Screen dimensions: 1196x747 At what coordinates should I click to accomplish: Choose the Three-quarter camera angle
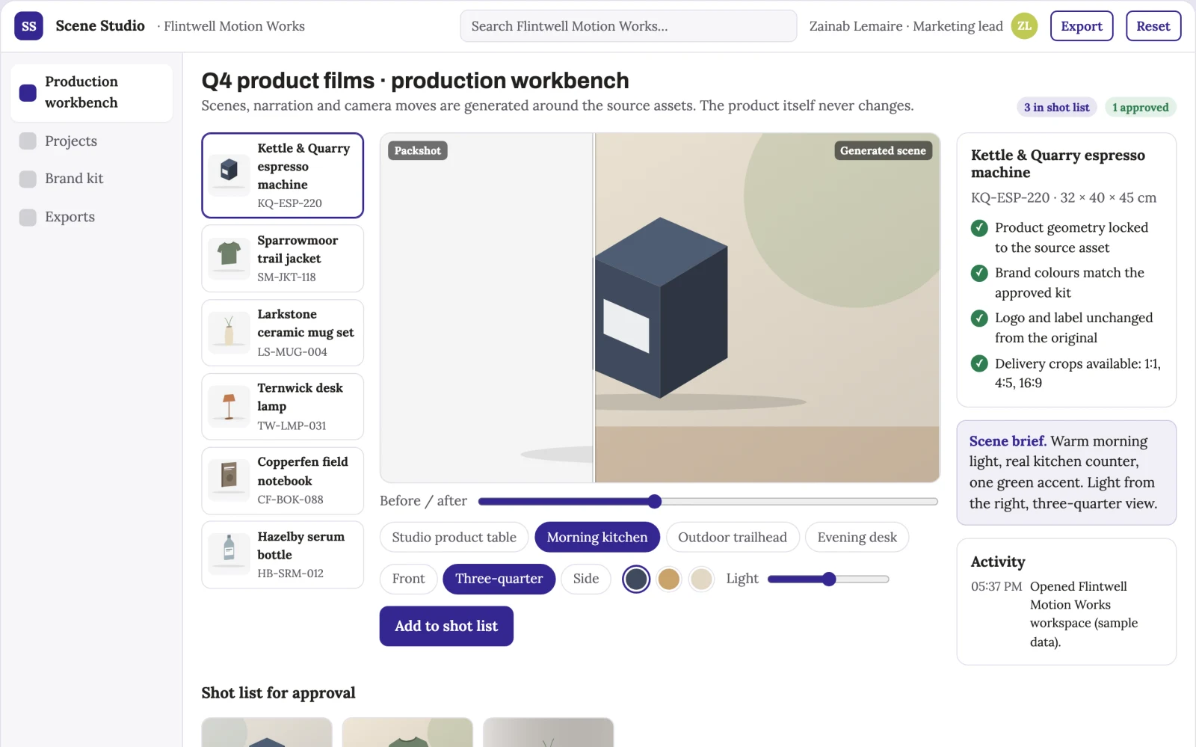pos(499,579)
